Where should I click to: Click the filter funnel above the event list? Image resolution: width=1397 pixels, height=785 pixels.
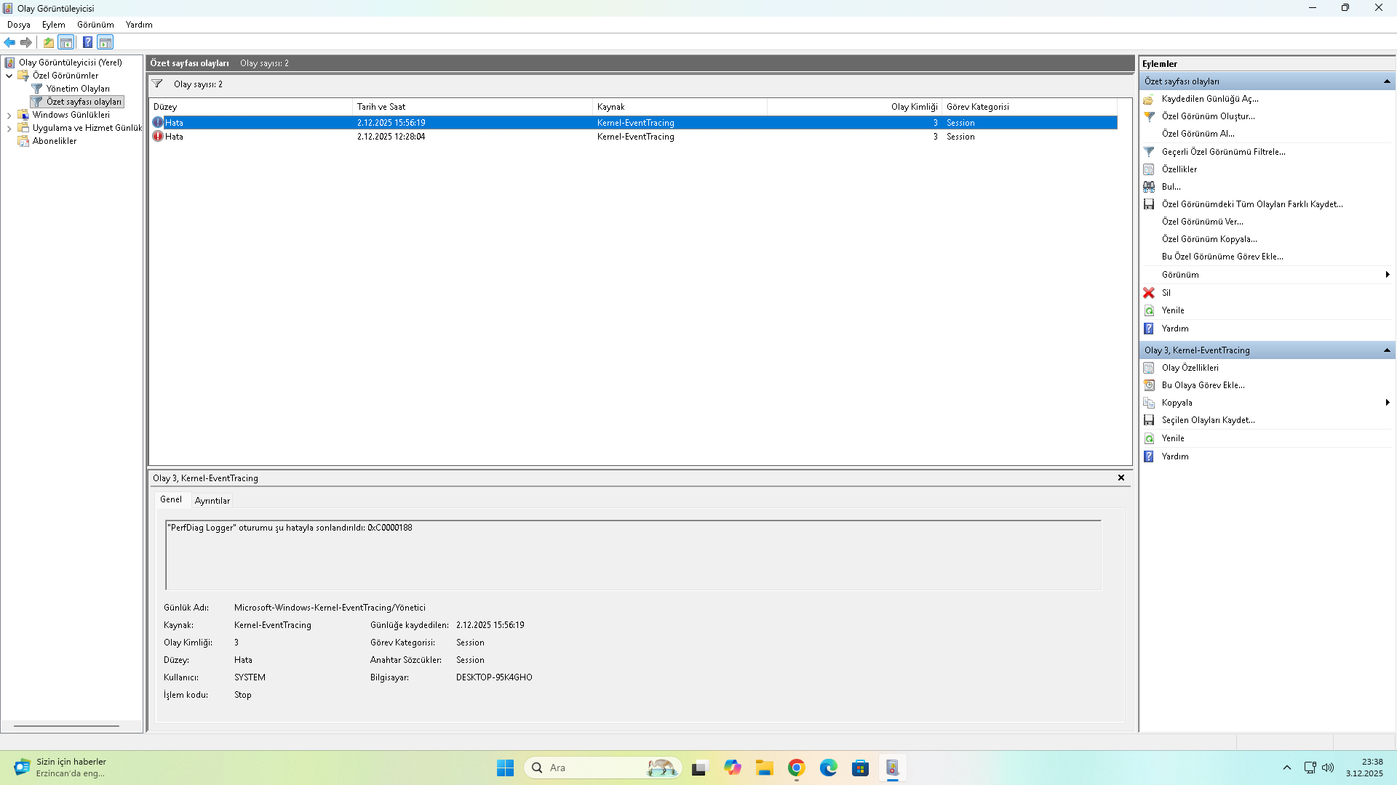click(157, 84)
